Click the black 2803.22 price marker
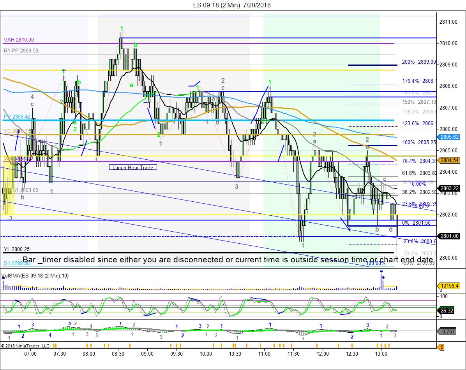 [x=449, y=188]
